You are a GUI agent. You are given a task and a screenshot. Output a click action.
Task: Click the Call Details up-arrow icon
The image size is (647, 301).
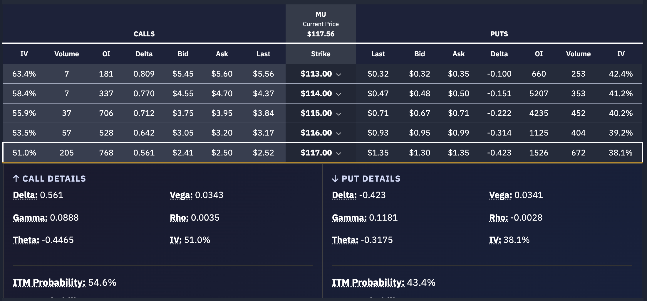[x=16, y=178]
